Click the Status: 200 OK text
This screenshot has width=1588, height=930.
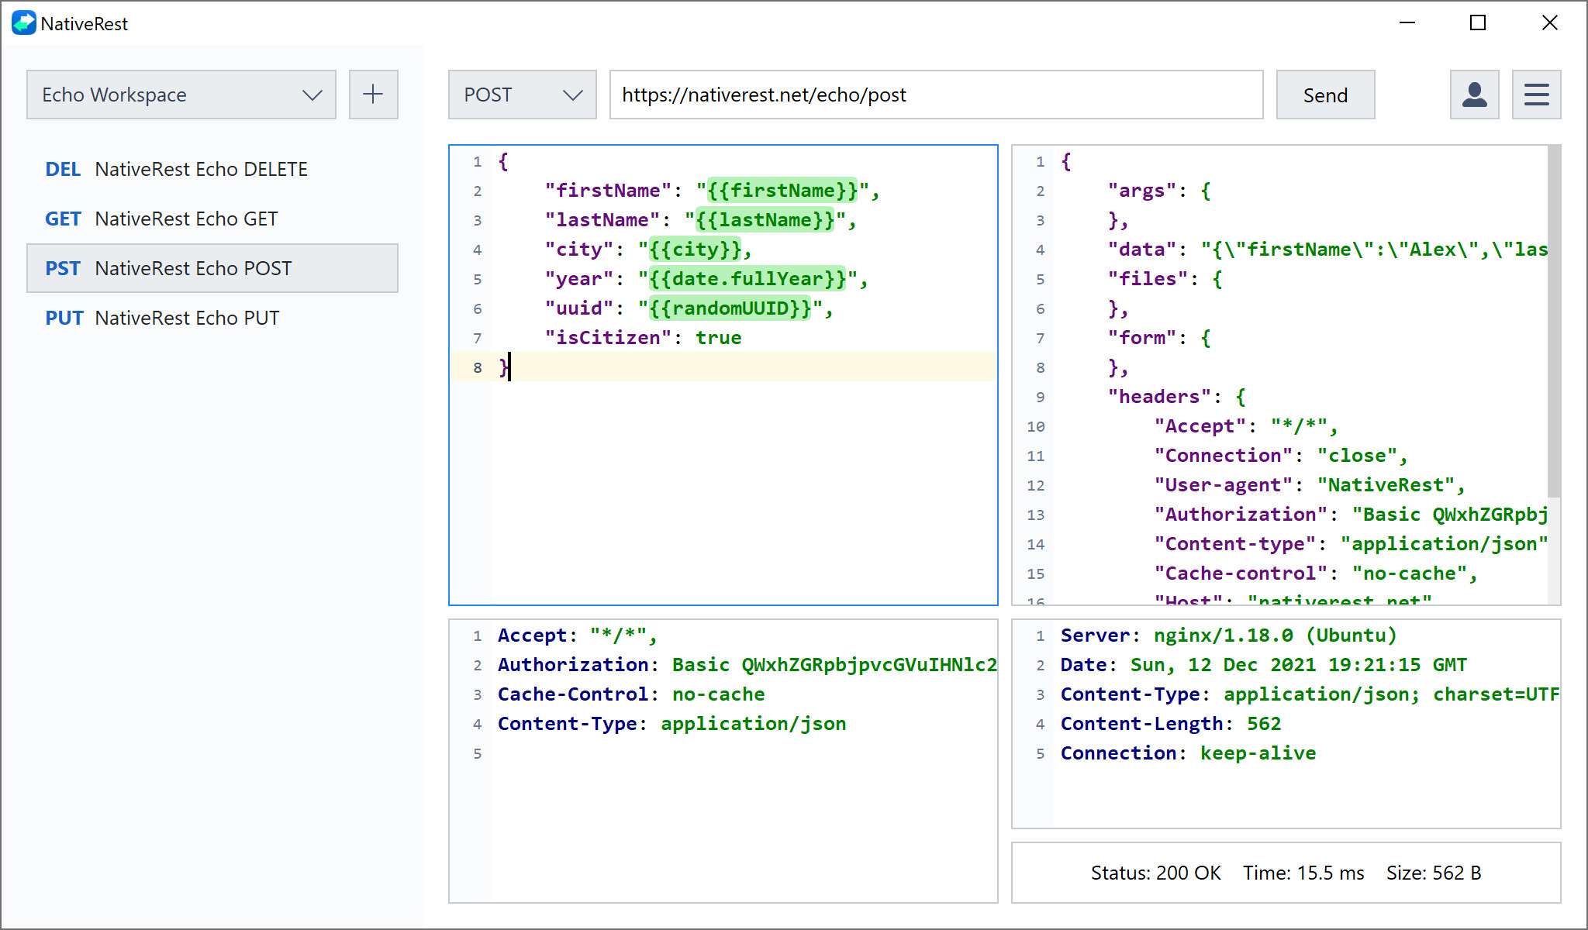coord(1155,873)
